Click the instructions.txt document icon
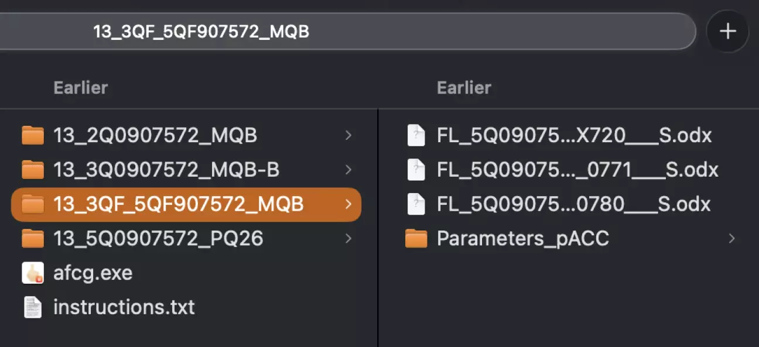Image resolution: width=759 pixels, height=347 pixels. click(x=33, y=307)
